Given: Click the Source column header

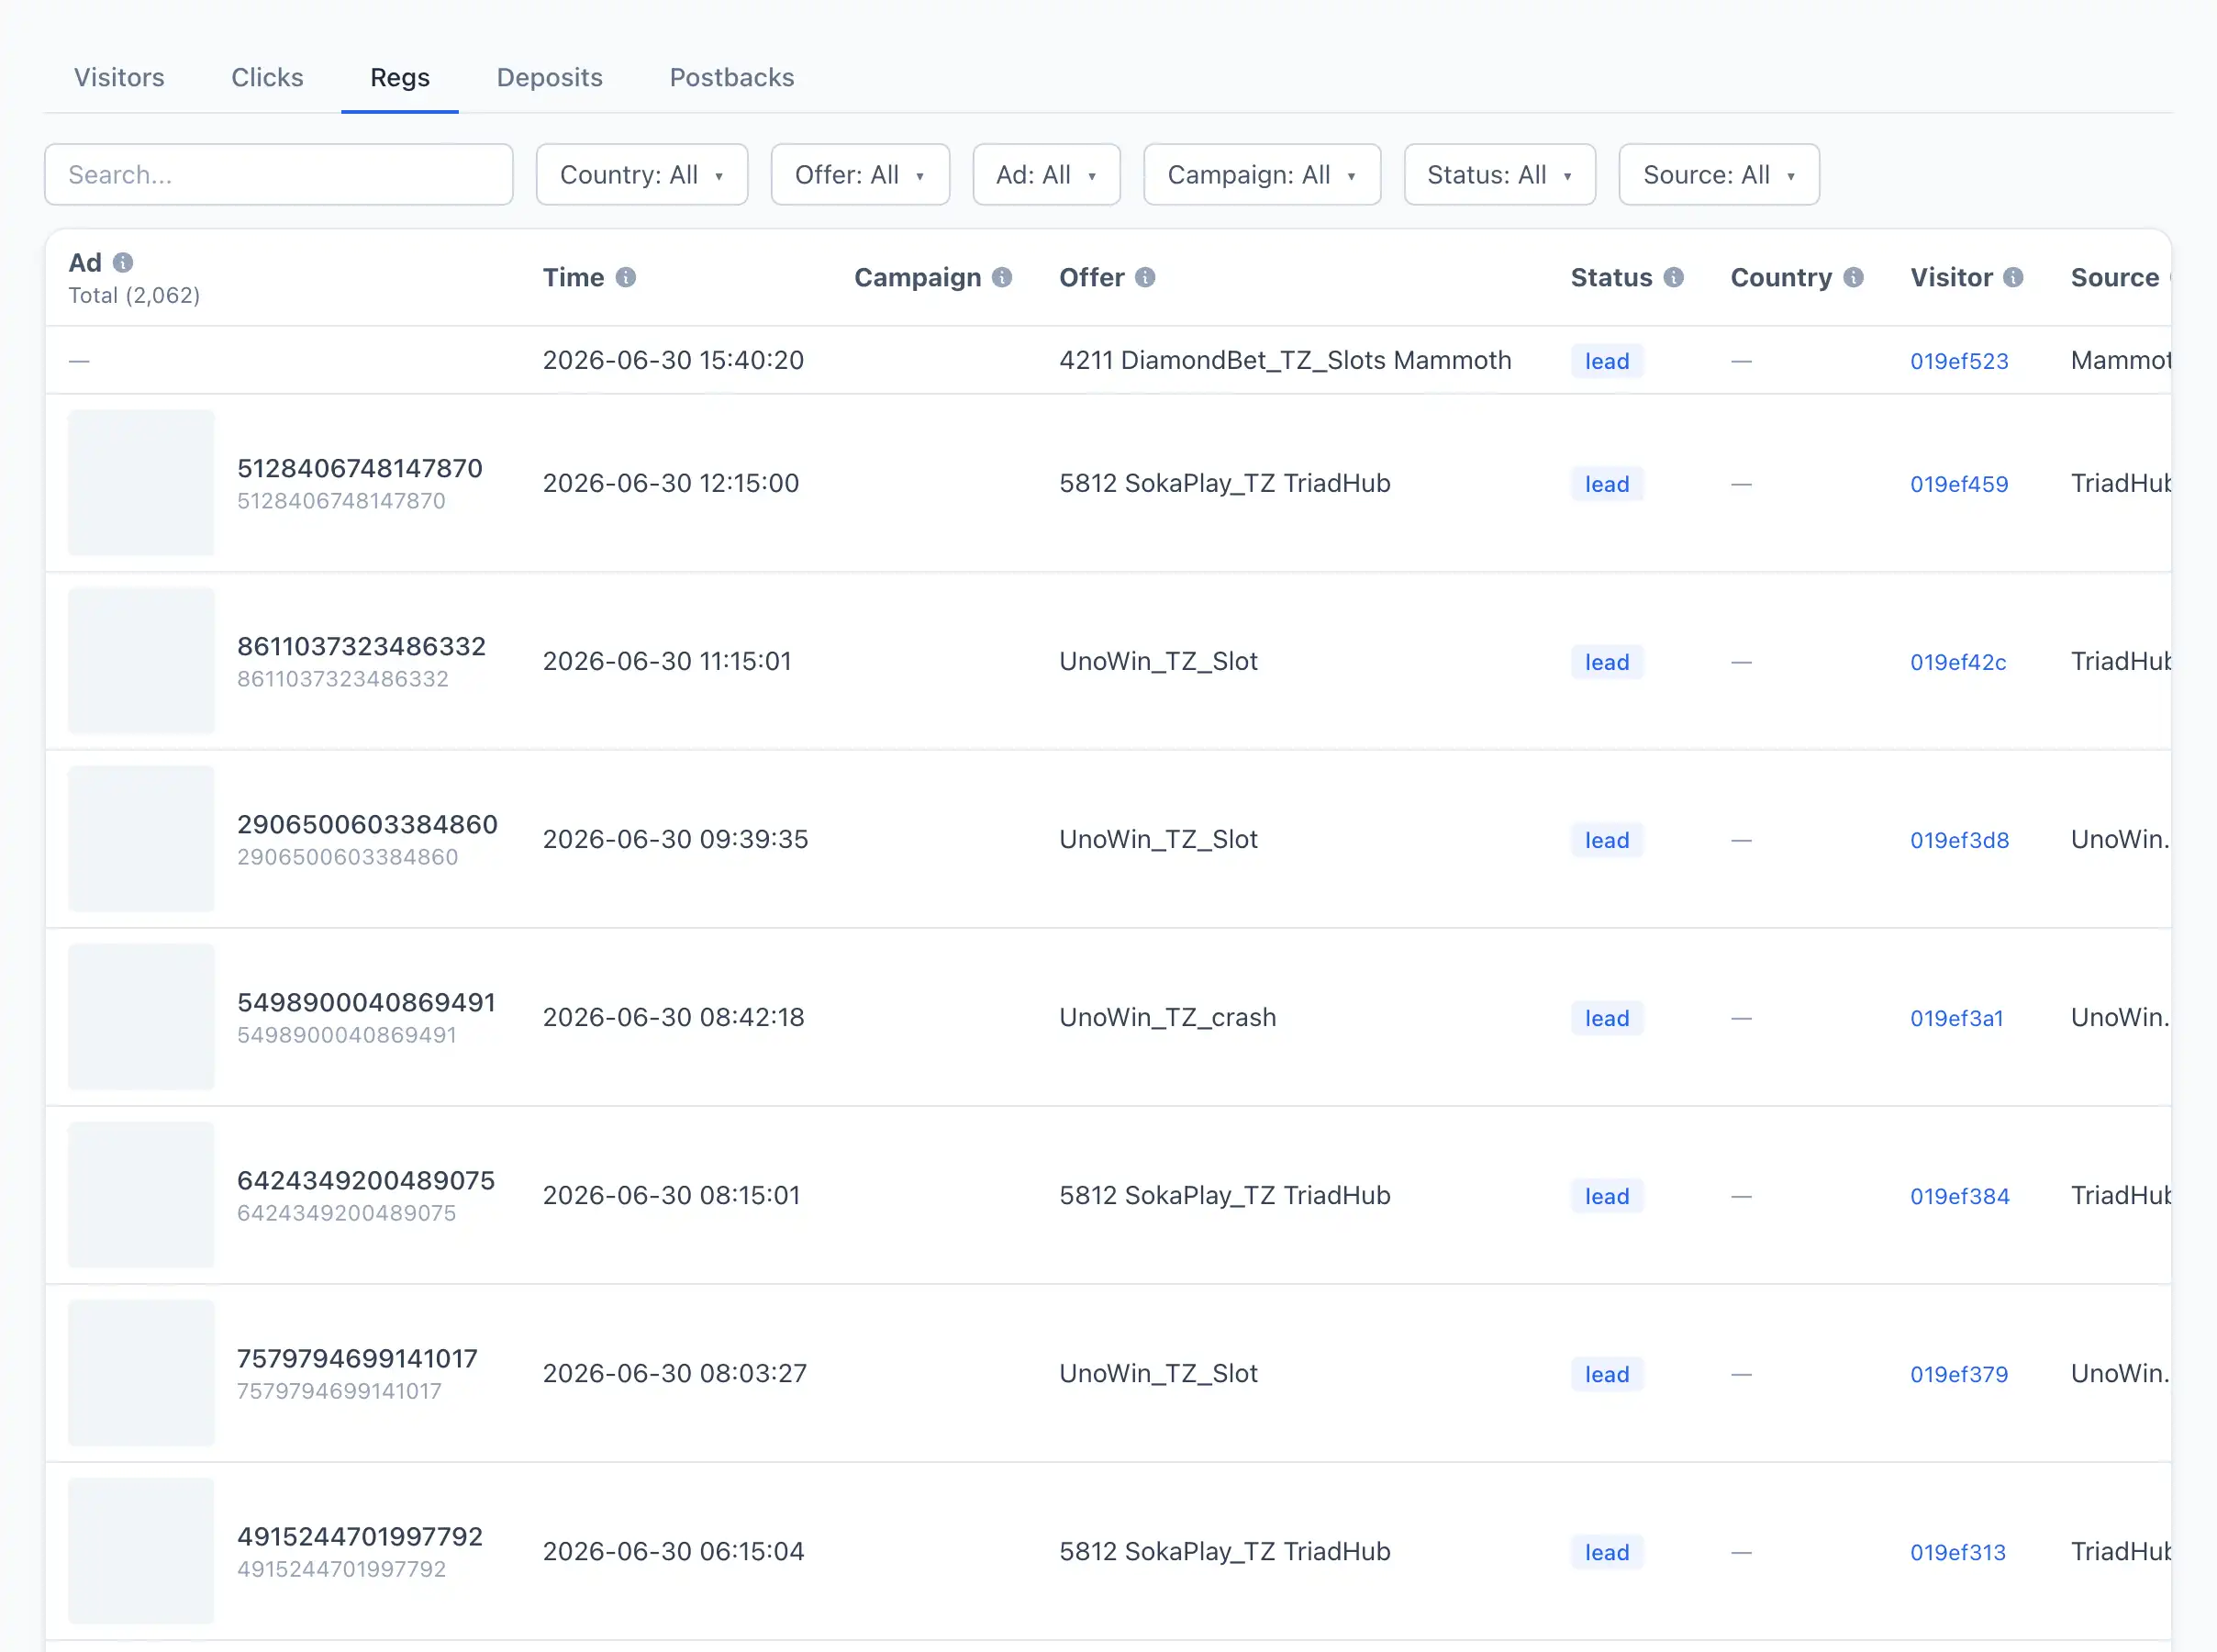Looking at the screenshot, I should coord(2115,277).
